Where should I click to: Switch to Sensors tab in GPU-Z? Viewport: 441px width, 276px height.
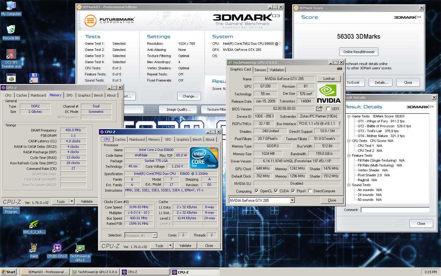[260, 70]
